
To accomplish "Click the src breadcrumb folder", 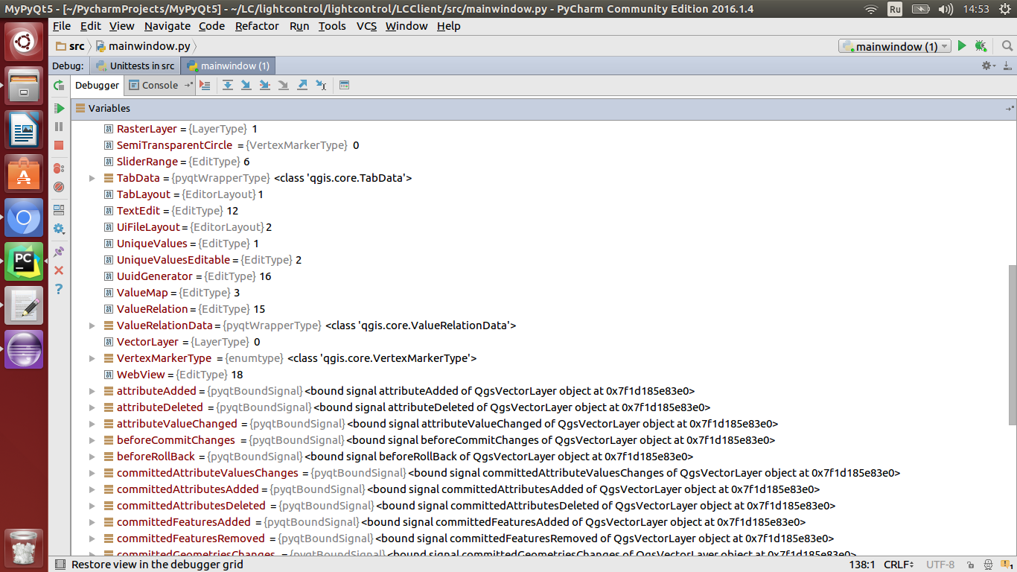I will 70,46.
